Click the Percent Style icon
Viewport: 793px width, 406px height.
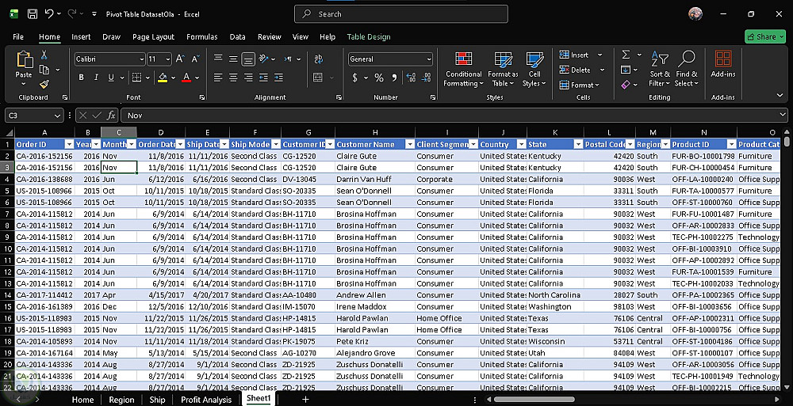[379, 78]
